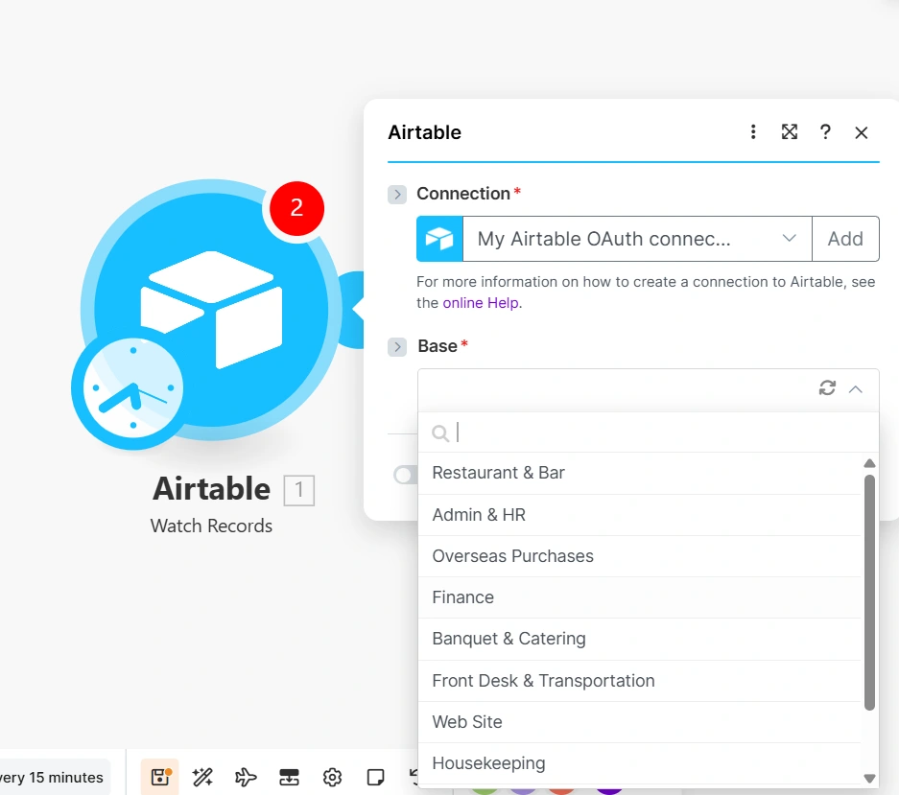The image size is (899, 795).
Task: Choose Finance base
Action: (639, 597)
